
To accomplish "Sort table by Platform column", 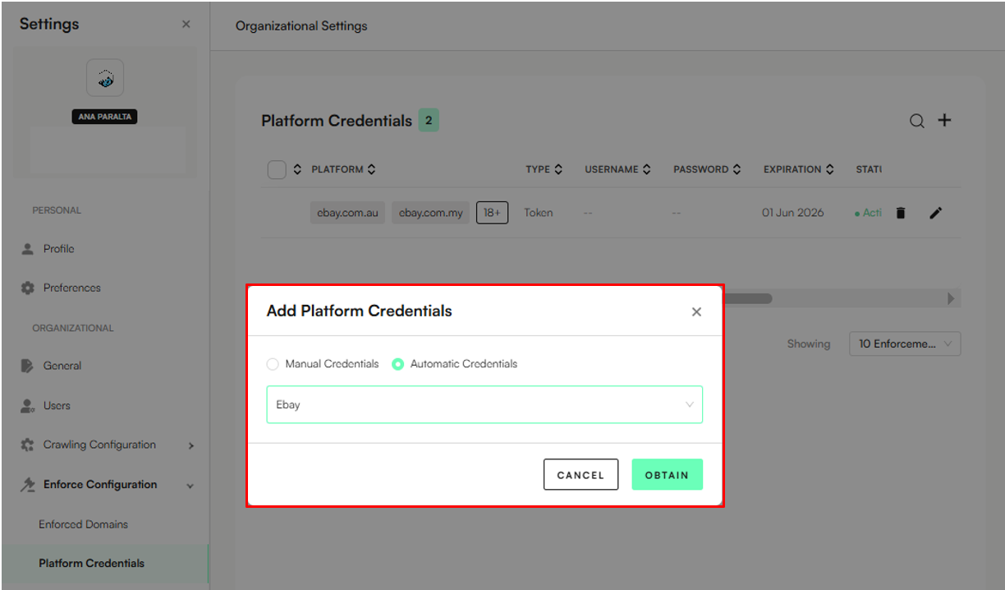I will [x=371, y=169].
